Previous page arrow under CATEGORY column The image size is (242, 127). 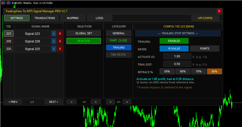[x=110, y=102]
